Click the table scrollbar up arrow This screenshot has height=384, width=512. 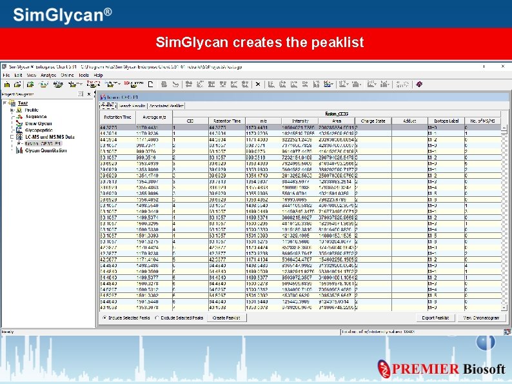click(x=504, y=127)
